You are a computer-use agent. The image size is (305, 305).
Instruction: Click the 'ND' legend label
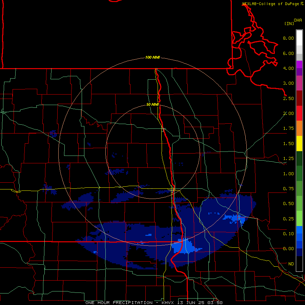coord(291,264)
